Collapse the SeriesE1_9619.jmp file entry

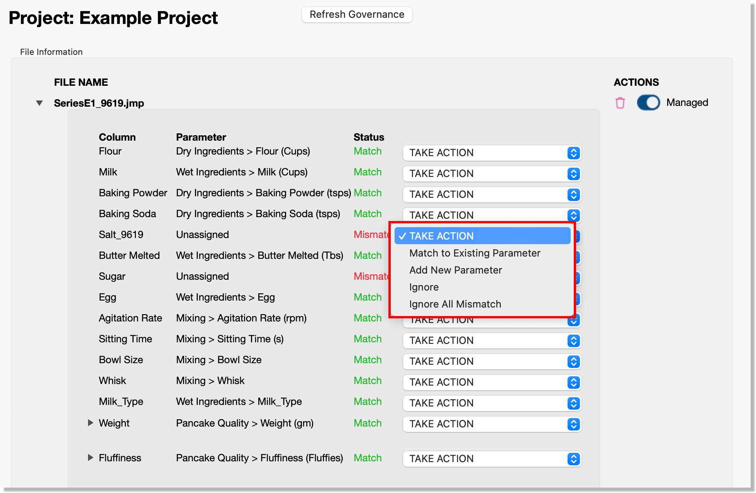[39, 103]
